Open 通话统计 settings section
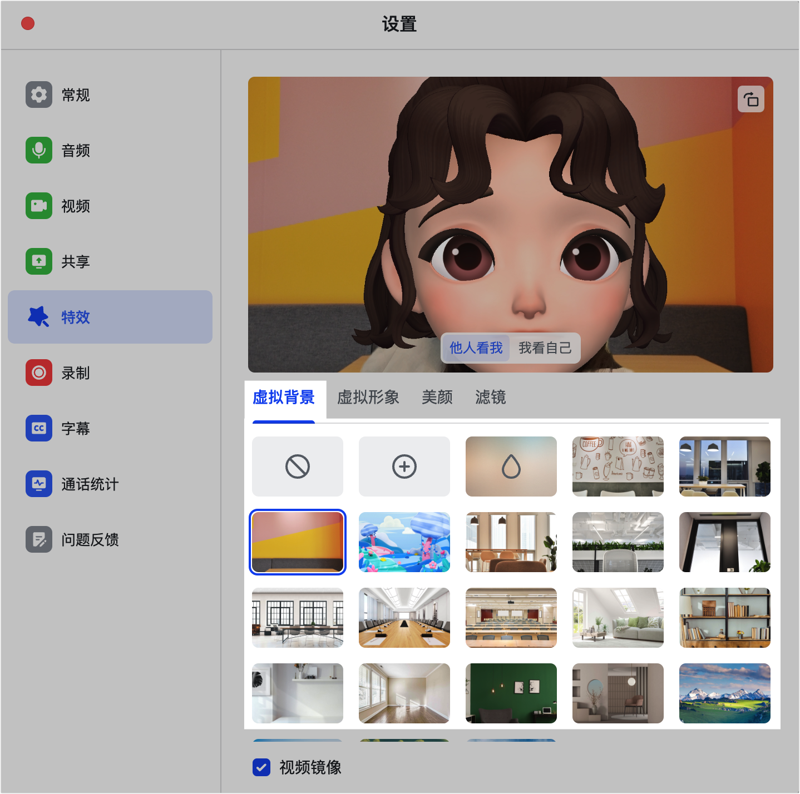The width and height of the screenshot is (800, 794). pos(110,484)
